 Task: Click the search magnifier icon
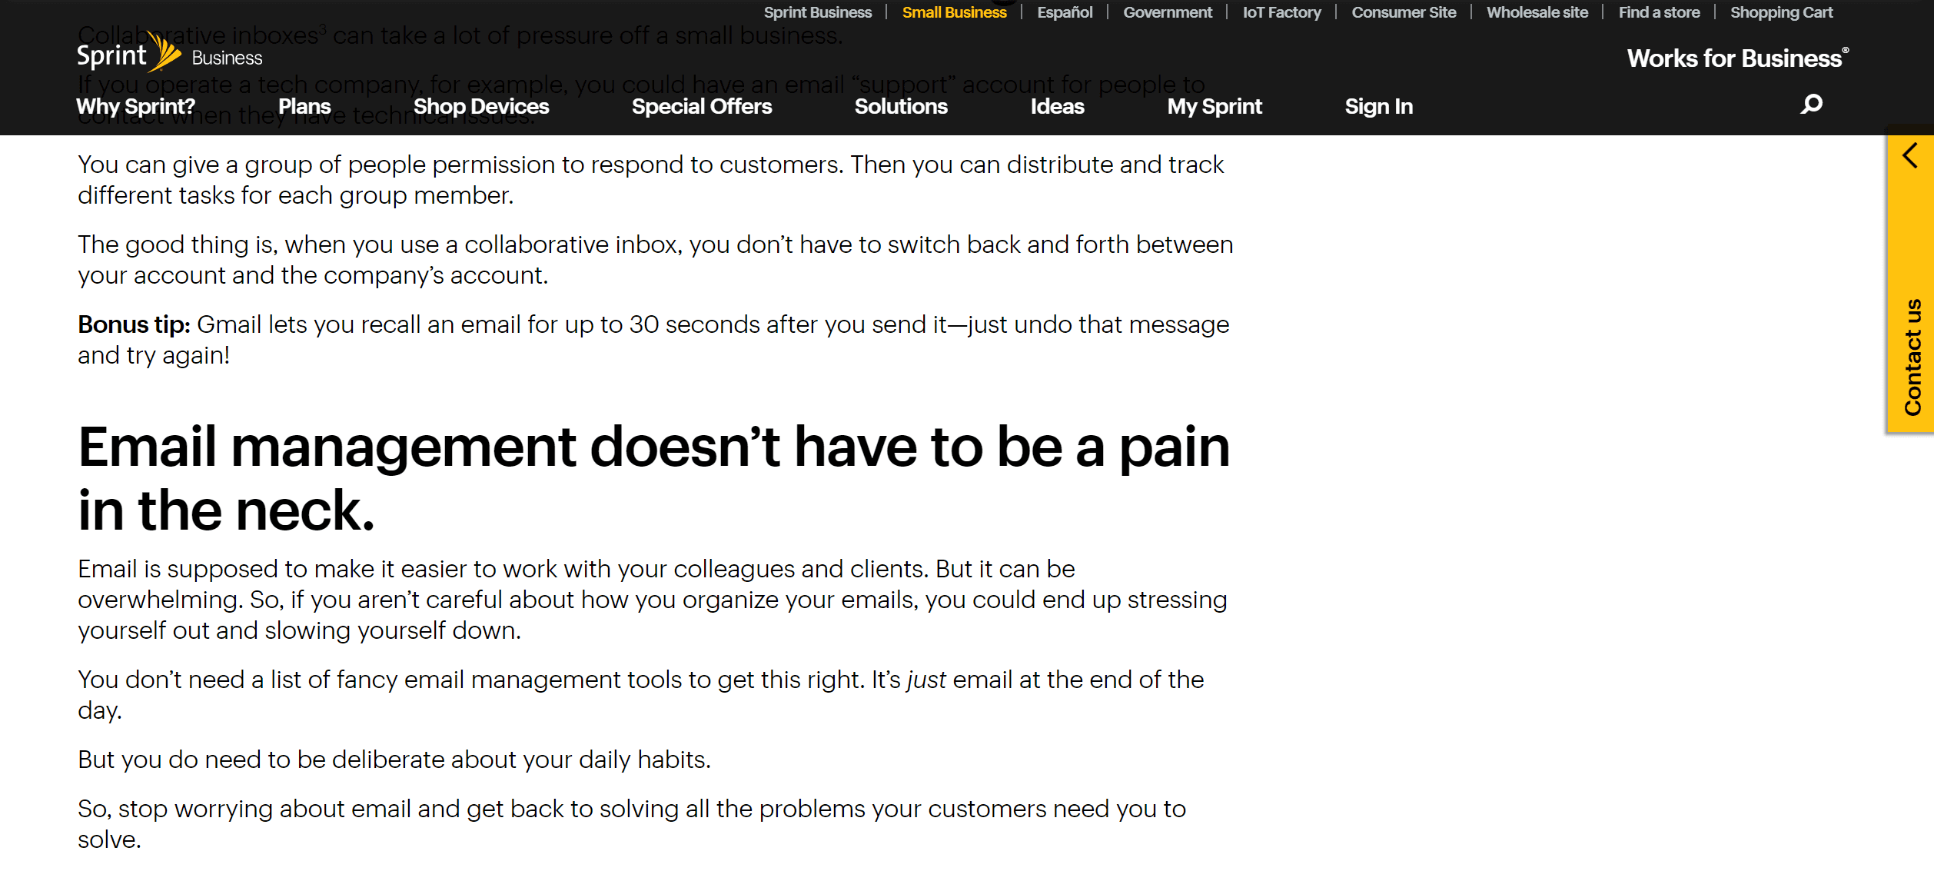click(x=1811, y=105)
